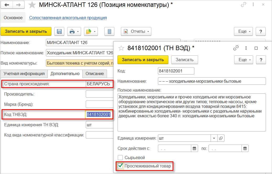
Task: Open main window kebab menu
Action: (253, 5)
